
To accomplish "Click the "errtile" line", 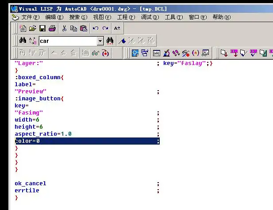I will point(27,191).
